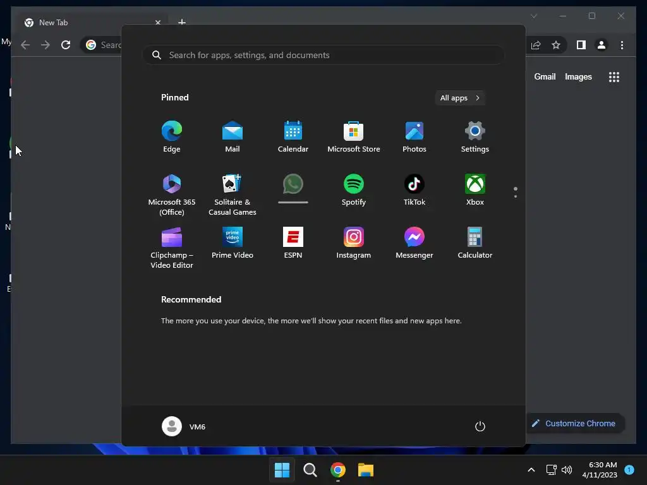Screen dimensions: 647x485
Task: Click Customize Chrome button
Action: tap(575, 424)
